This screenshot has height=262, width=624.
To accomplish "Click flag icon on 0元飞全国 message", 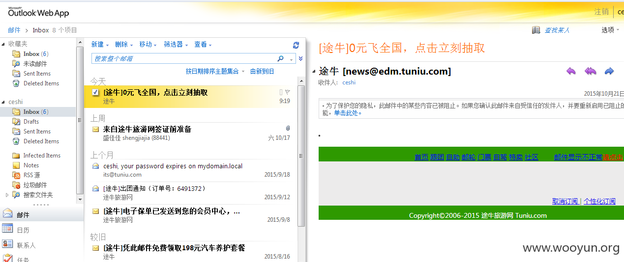I will coord(288,92).
